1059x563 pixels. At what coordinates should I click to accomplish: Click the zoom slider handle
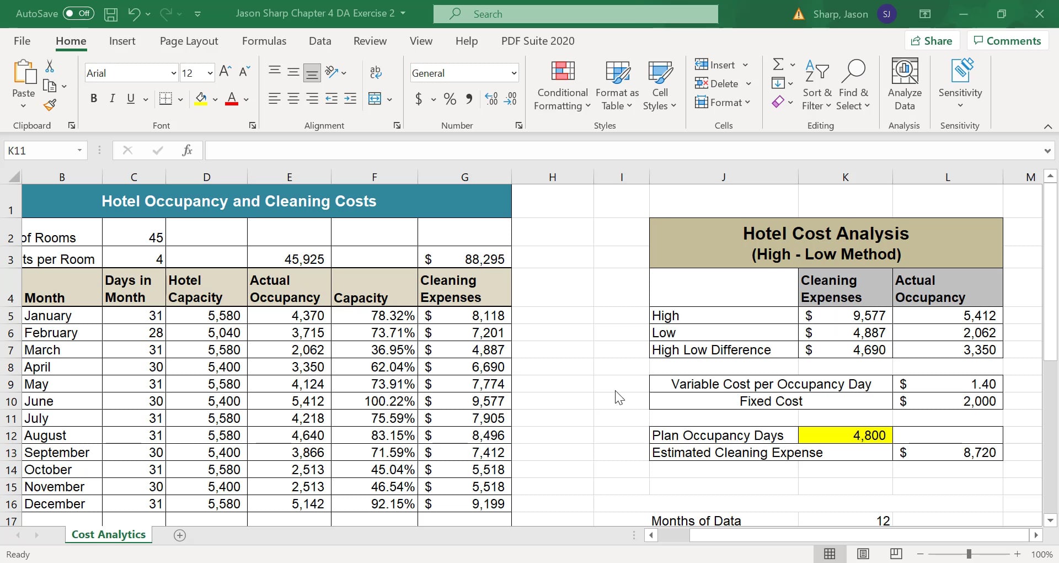click(969, 554)
